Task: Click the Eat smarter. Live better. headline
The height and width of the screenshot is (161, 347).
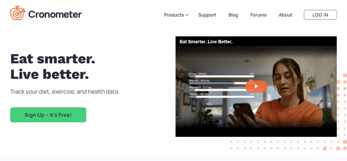Action: point(53,66)
